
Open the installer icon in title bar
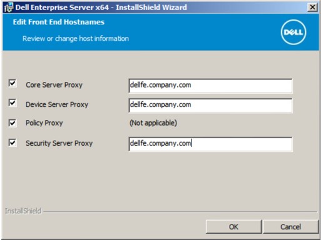click(9, 8)
